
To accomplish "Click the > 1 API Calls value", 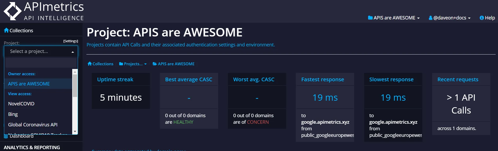I will (x=461, y=104).
